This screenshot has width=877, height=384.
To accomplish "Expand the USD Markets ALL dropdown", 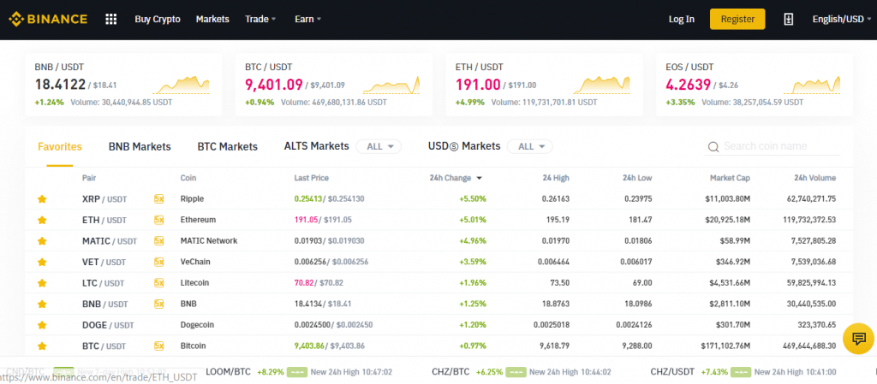I will pos(529,146).
